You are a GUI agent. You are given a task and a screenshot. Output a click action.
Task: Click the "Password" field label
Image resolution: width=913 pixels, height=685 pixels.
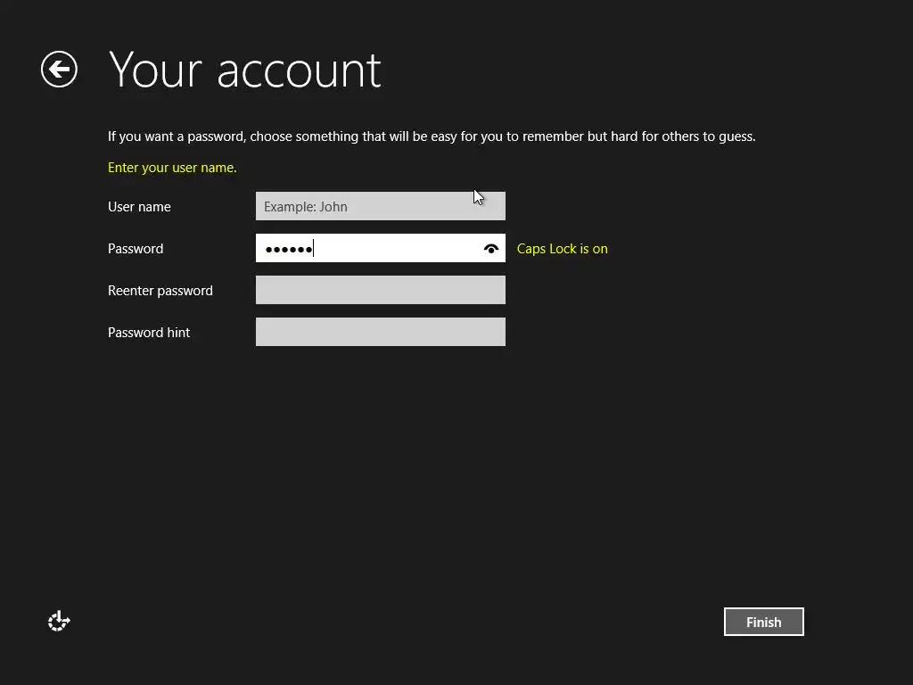136,249
